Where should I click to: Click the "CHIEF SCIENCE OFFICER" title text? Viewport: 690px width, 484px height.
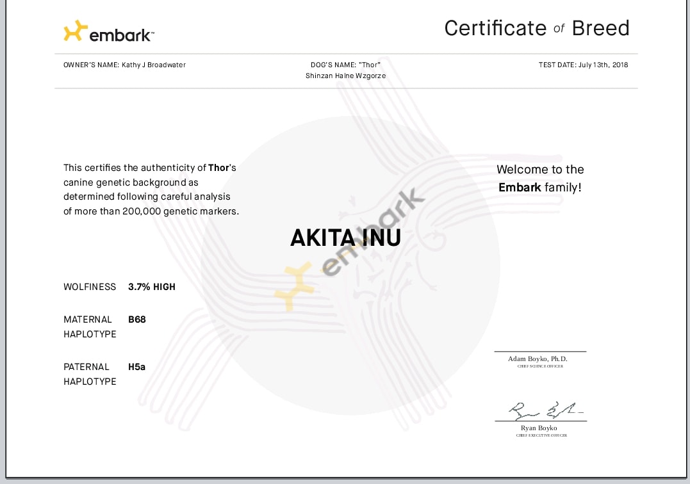pyautogui.click(x=540, y=366)
